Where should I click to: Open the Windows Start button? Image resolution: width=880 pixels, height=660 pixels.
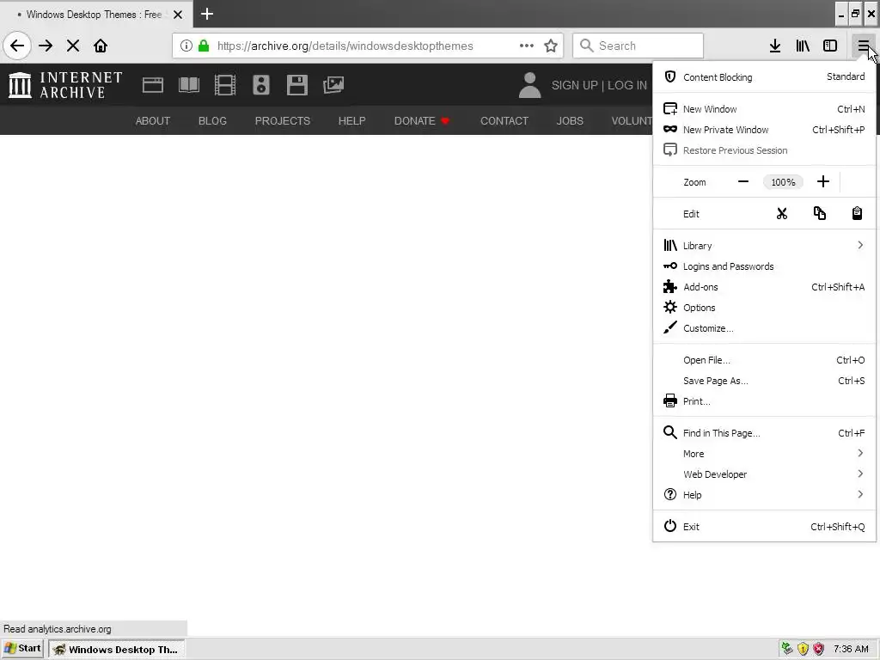[23, 649]
